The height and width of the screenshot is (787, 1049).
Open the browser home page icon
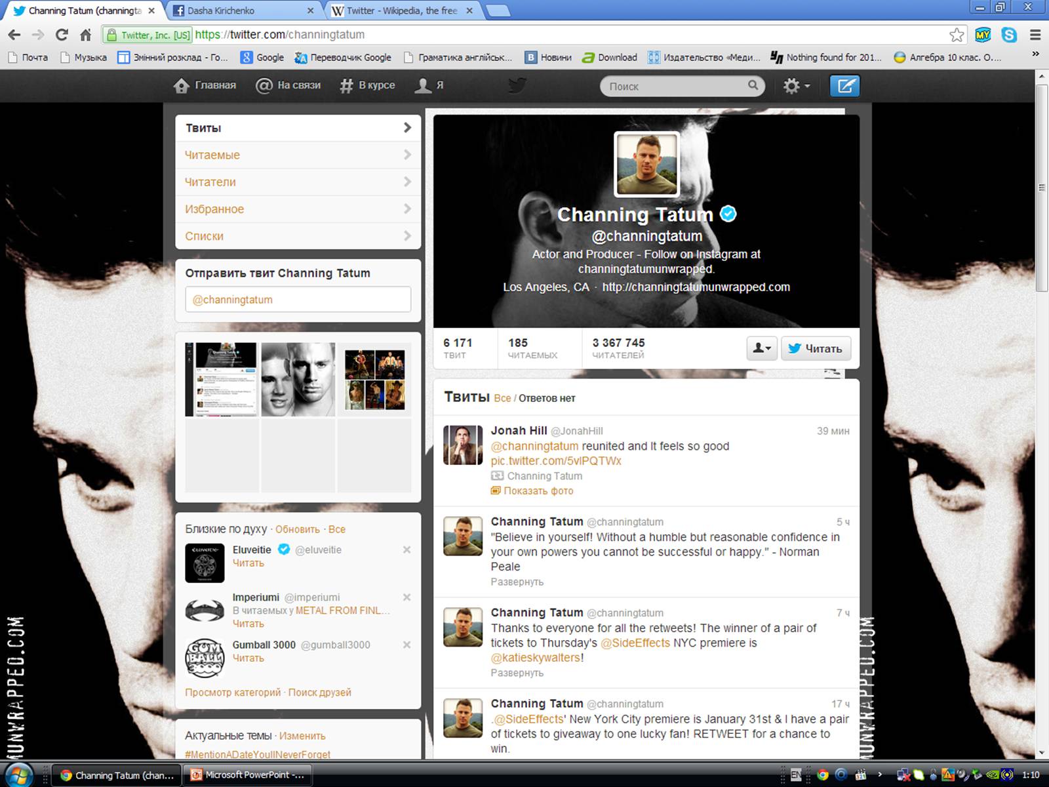[x=85, y=35]
